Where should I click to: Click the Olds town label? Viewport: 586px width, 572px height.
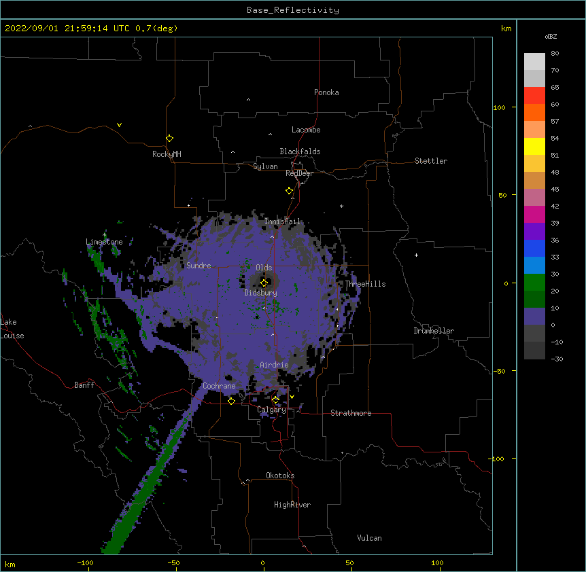(264, 268)
